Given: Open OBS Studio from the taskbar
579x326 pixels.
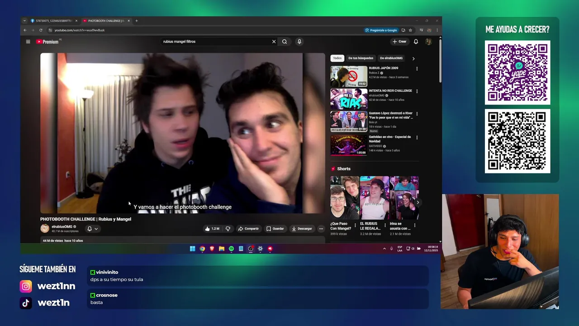Looking at the screenshot, I should [251, 249].
